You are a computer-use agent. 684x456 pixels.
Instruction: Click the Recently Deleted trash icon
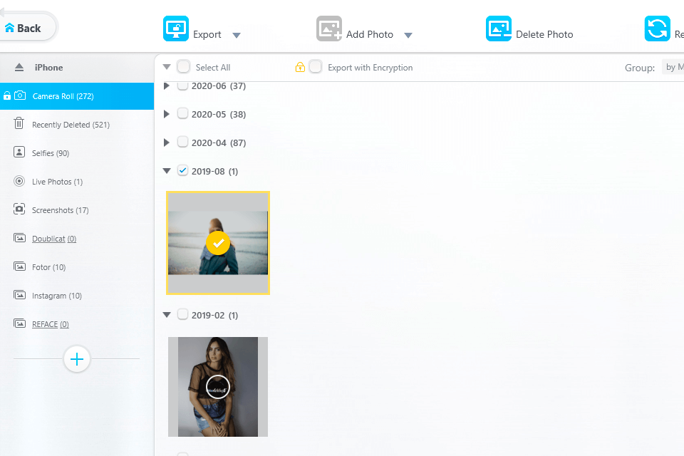(19, 124)
